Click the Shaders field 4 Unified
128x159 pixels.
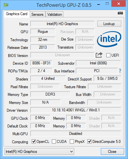48,79
